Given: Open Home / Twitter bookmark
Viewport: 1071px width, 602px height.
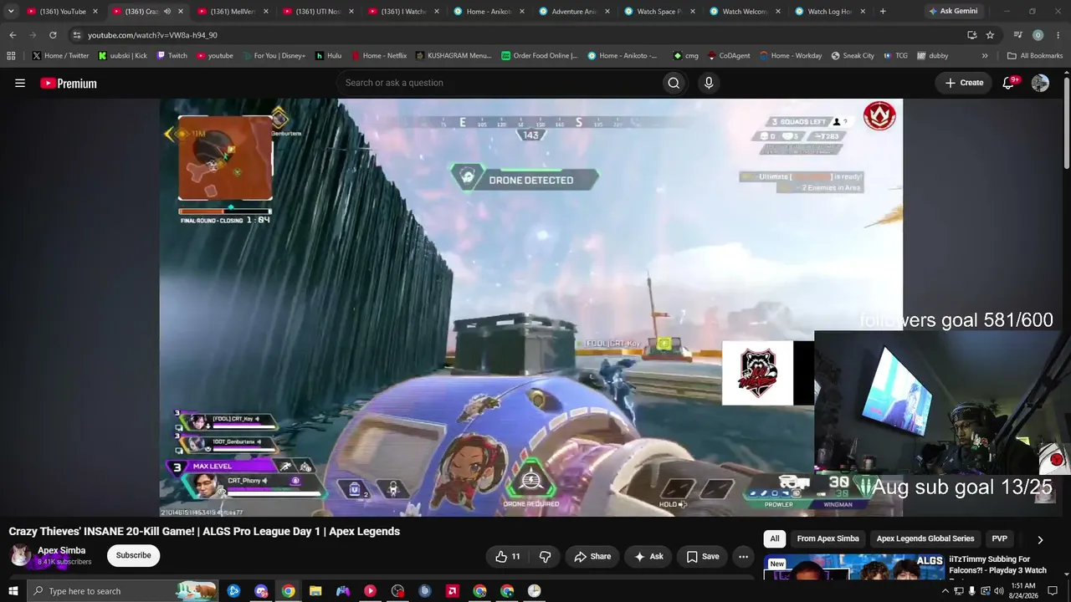Looking at the screenshot, I should click(61, 56).
